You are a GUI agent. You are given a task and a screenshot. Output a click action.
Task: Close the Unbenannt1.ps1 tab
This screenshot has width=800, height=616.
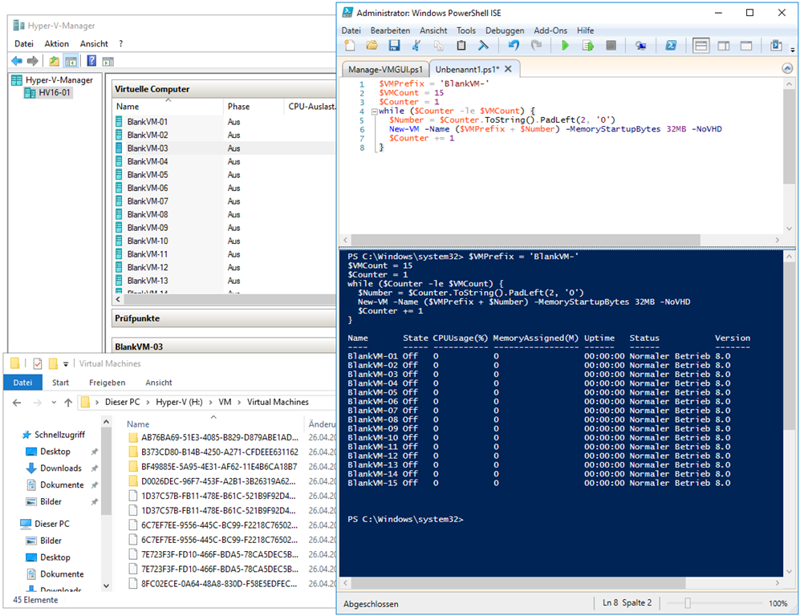[508, 69]
